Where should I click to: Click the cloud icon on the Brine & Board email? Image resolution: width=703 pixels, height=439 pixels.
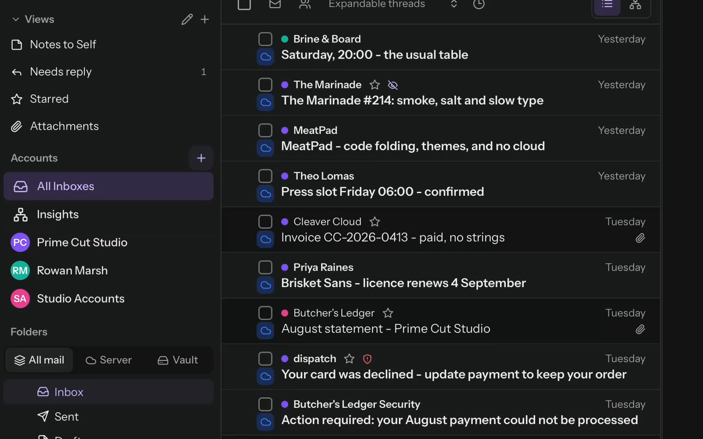pos(266,57)
